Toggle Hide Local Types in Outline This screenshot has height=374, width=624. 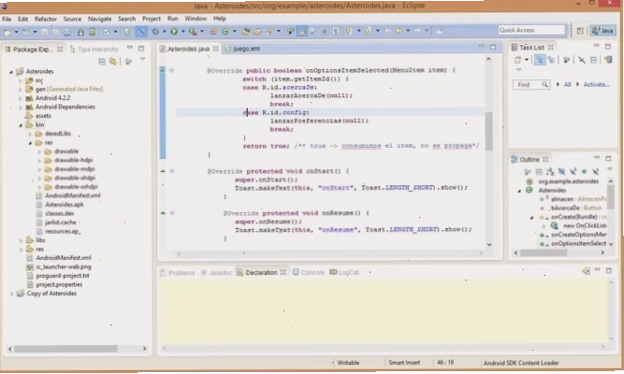[x=595, y=171]
